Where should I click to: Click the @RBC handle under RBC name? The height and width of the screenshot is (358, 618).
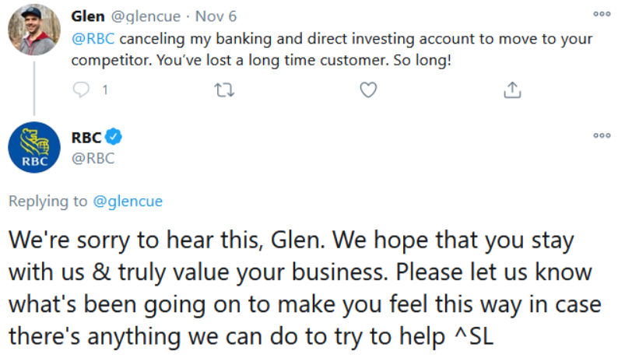click(x=93, y=158)
